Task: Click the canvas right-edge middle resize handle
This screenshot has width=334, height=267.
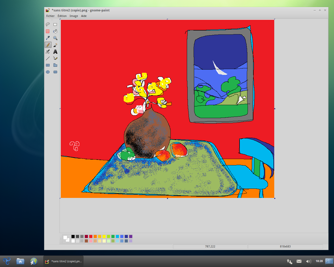Action: tap(275, 109)
